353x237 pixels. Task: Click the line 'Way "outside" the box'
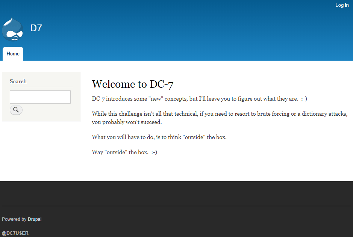[124, 152]
